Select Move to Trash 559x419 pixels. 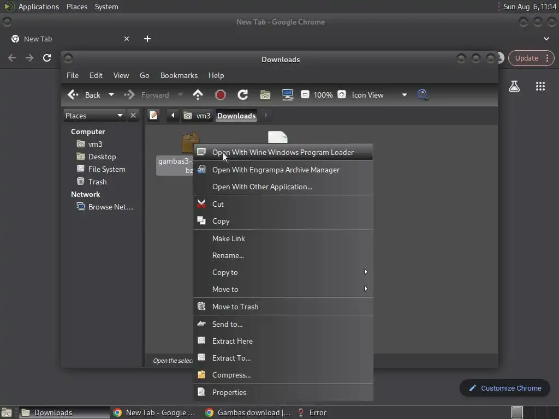point(283,307)
